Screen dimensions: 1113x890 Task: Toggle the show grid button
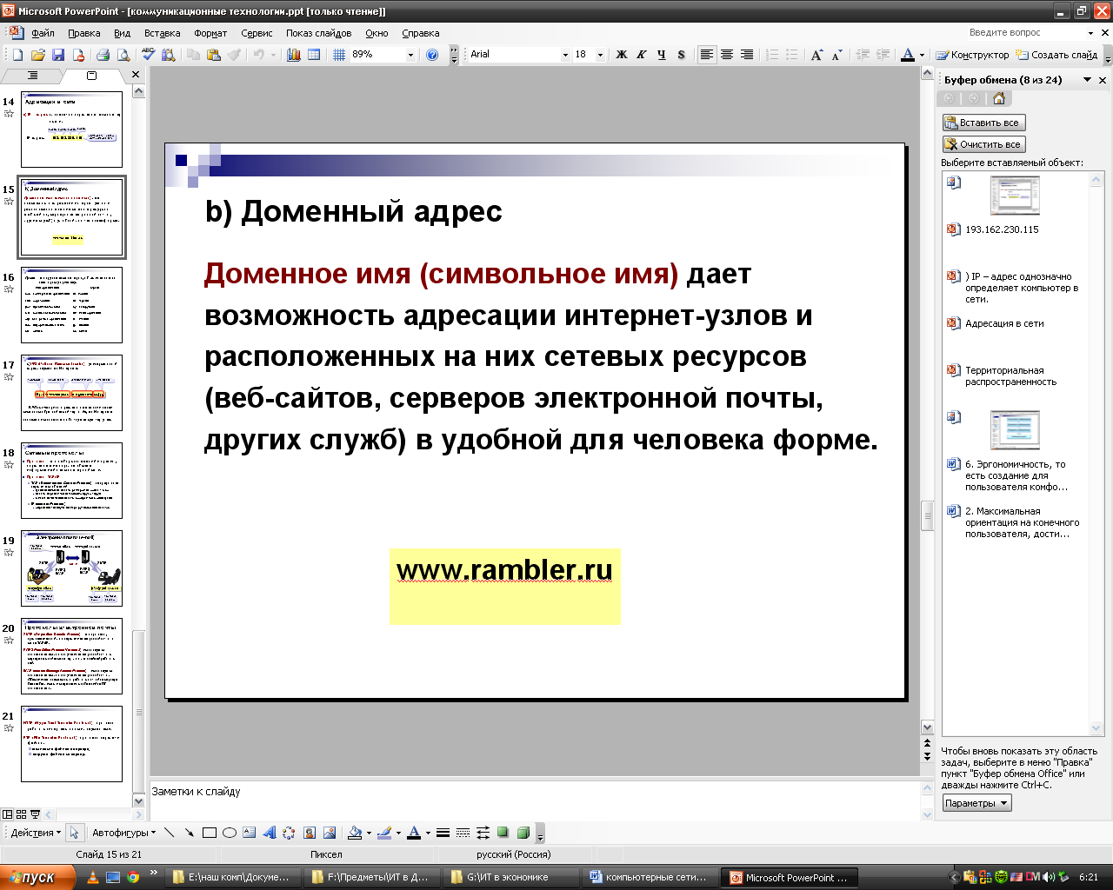point(339,55)
